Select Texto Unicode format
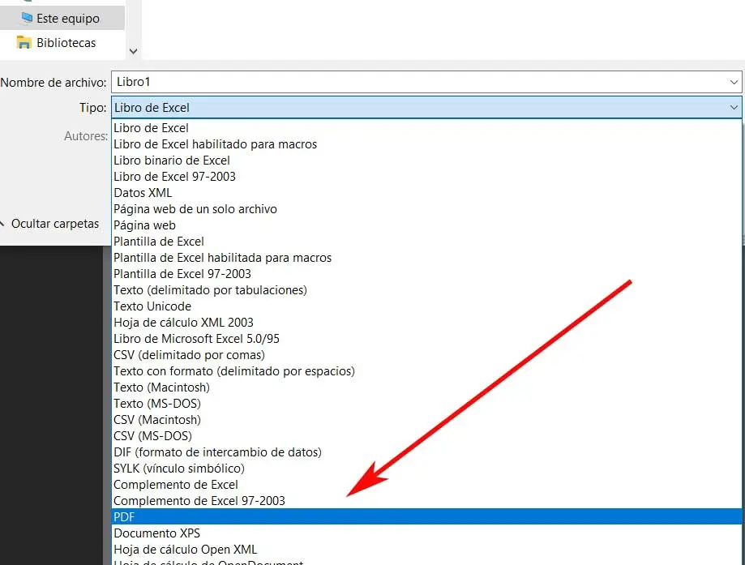The width and height of the screenshot is (745, 565). tap(426, 306)
